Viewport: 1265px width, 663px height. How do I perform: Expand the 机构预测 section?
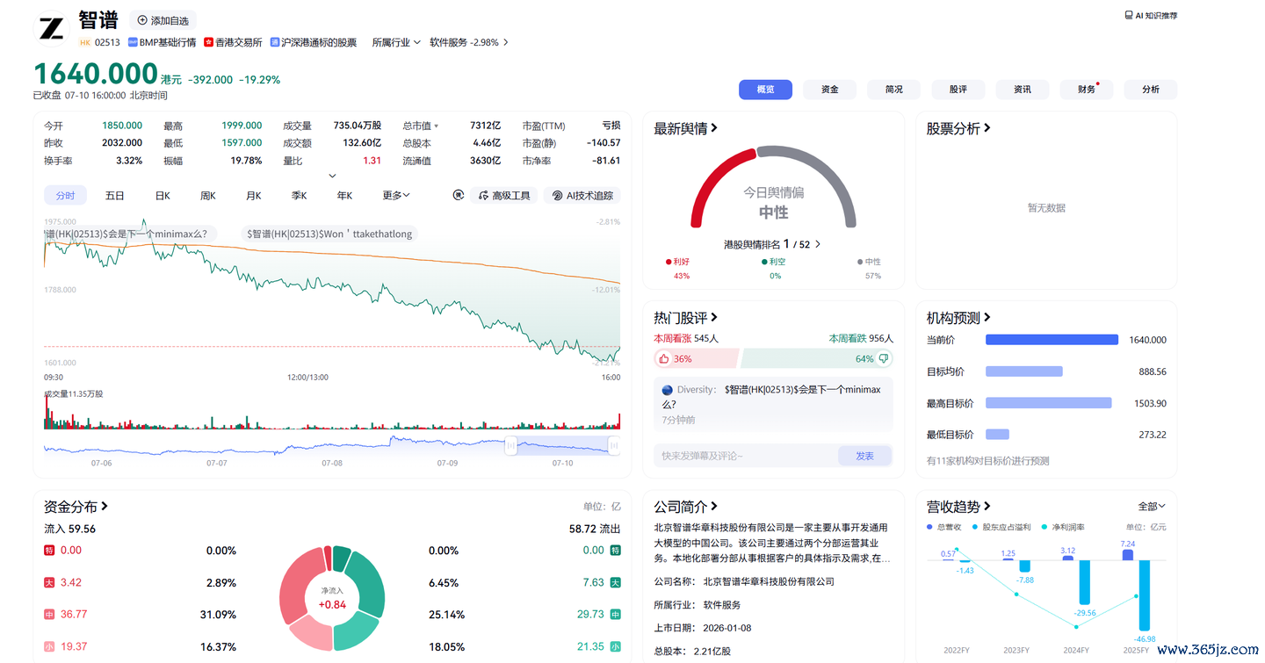959,318
